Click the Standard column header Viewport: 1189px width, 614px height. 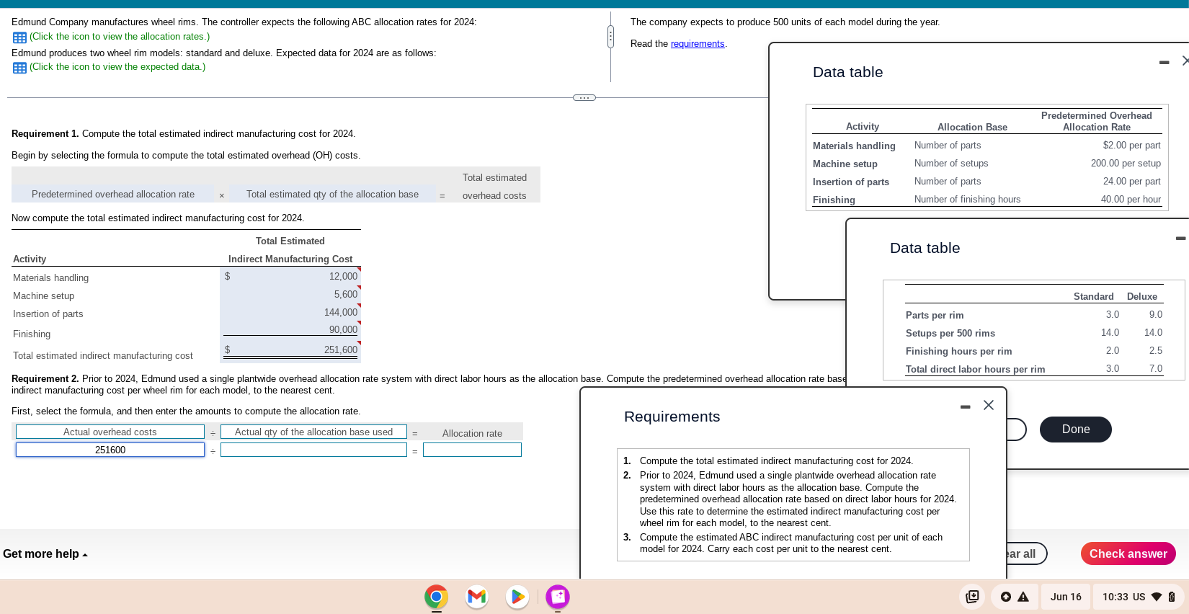point(1093,296)
